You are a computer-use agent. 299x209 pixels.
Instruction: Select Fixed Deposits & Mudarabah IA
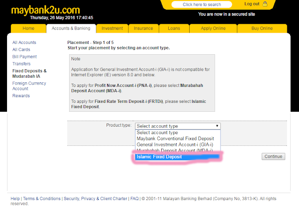pyautogui.click(x=29, y=73)
